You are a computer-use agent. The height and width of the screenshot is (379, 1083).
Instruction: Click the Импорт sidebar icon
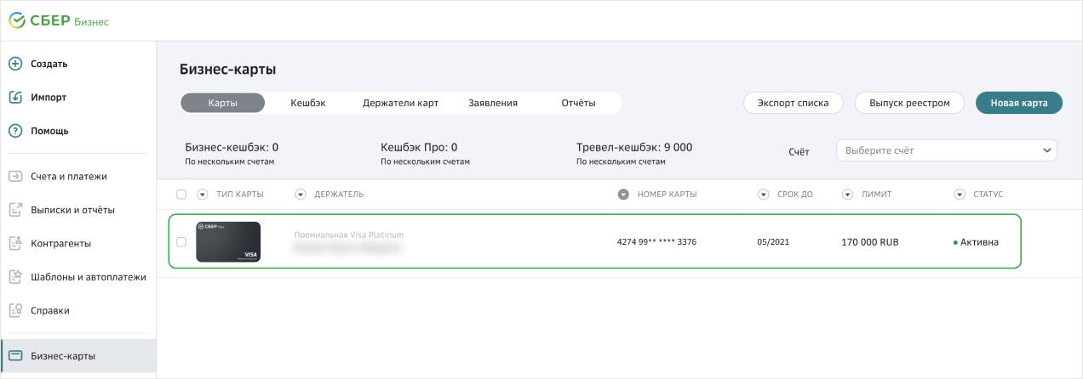15,97
